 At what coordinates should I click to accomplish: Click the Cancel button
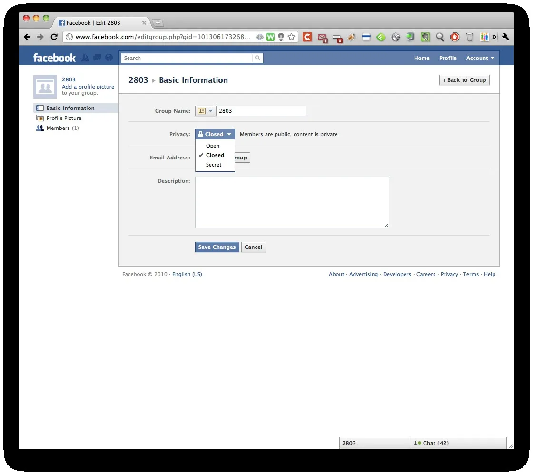pyautogui.click(x=253, y=247)
